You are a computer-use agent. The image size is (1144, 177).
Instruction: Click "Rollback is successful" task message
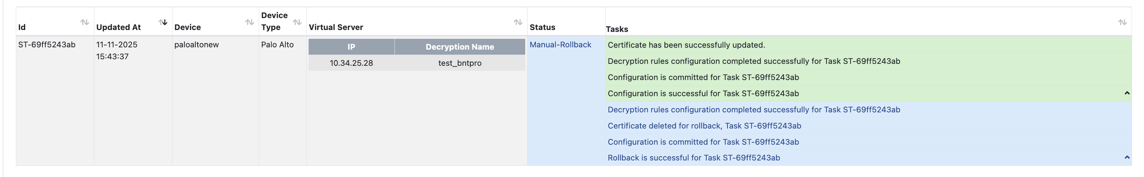click(x=693, y=158)
